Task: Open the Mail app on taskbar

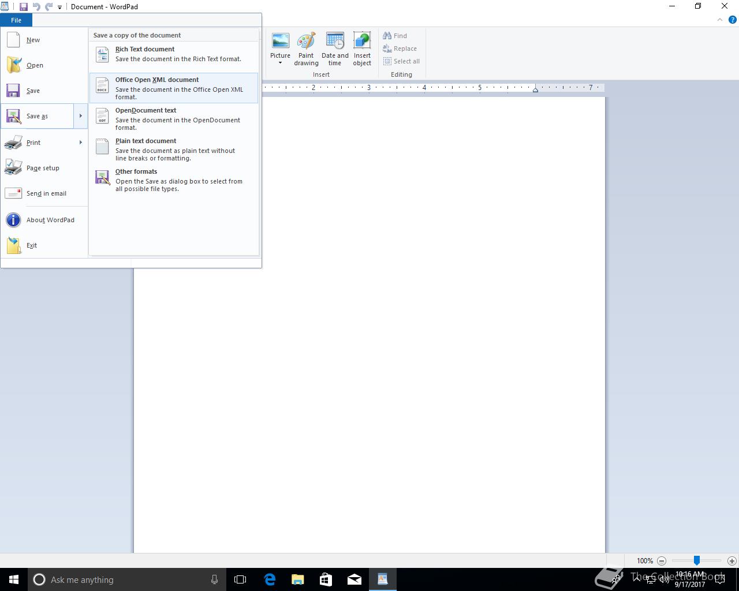Action: click(x=354, y=579)
